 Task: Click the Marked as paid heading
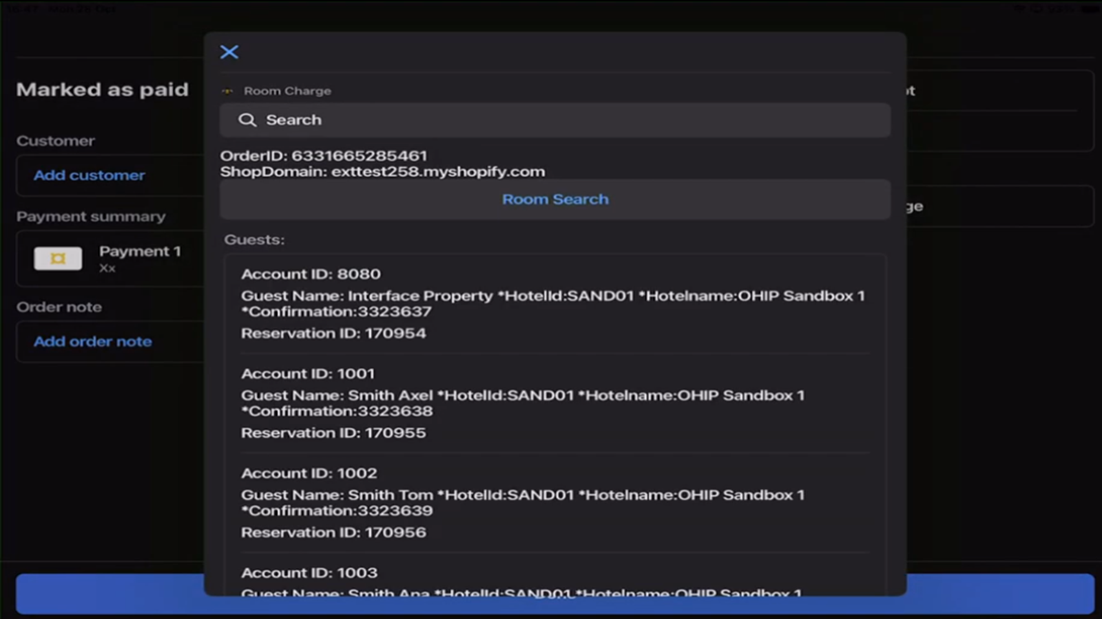point(102,90)
